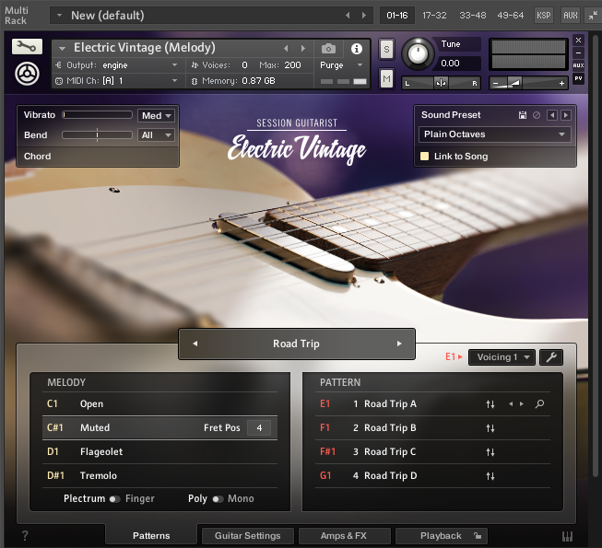Switch to Playback tab
Screen dimensions: 602x548
click(441, 536)
